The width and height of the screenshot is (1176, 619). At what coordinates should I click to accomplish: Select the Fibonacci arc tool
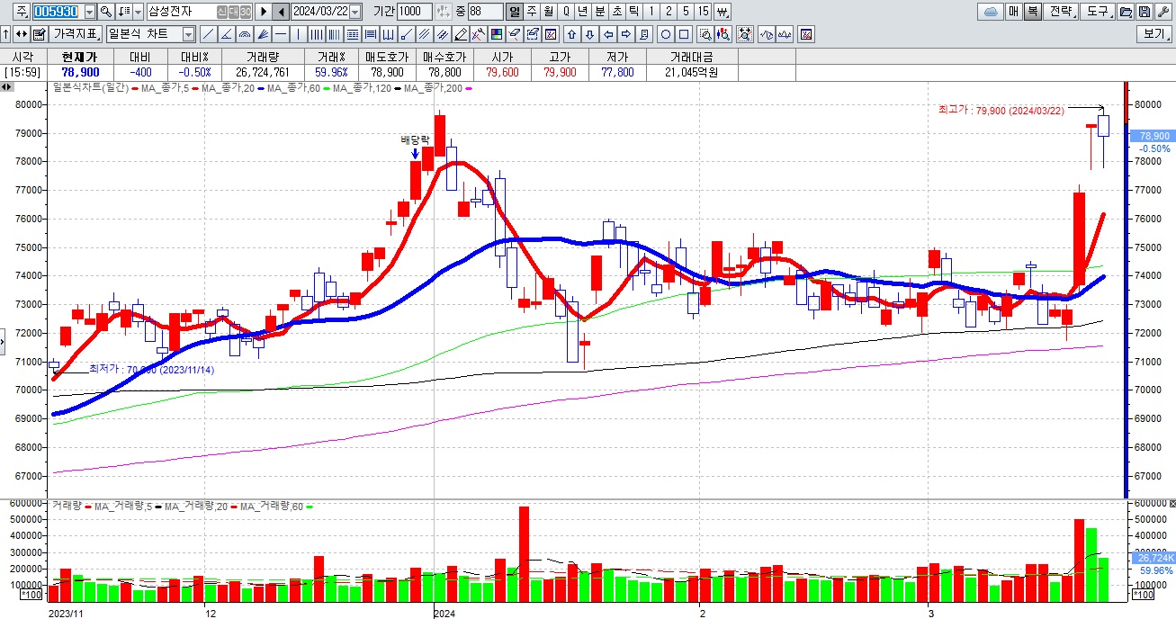tap(244, 34)
